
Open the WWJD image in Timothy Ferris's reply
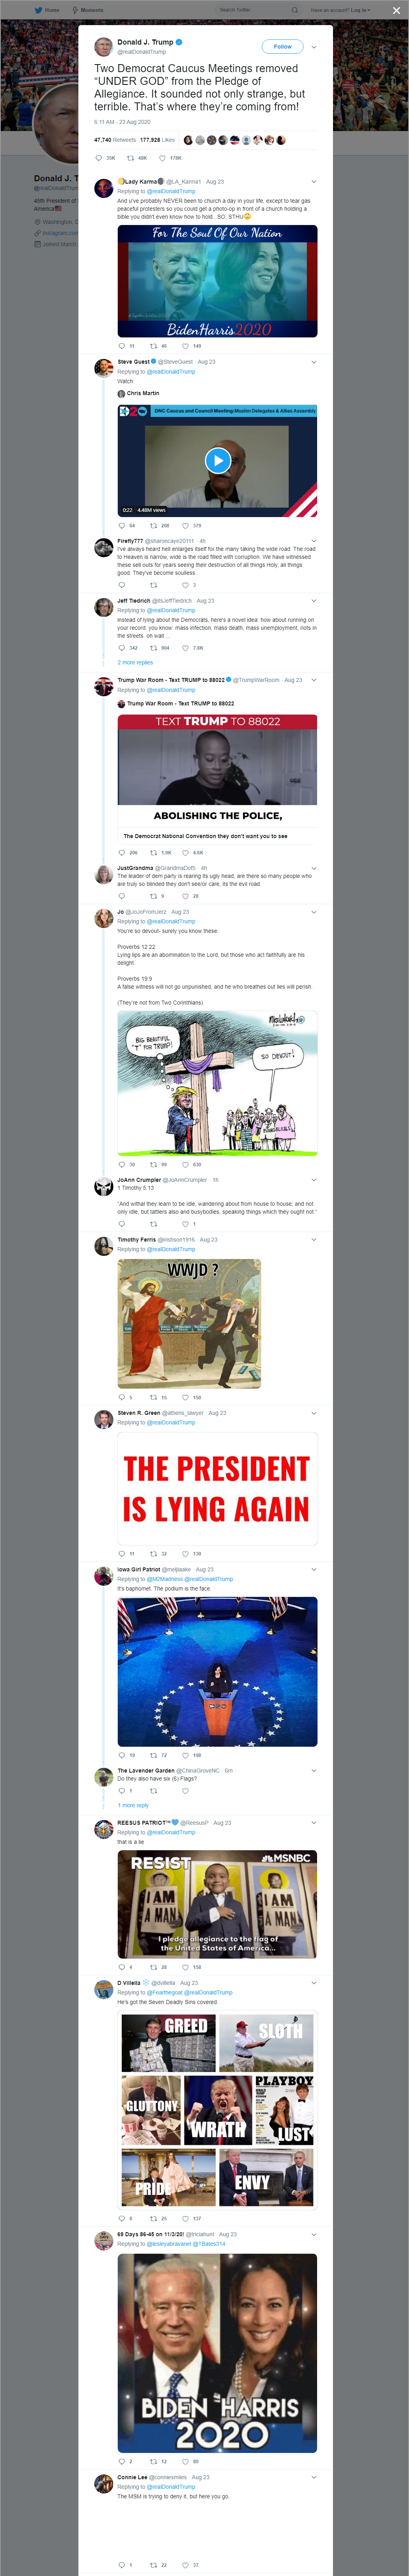point(189,1323)
